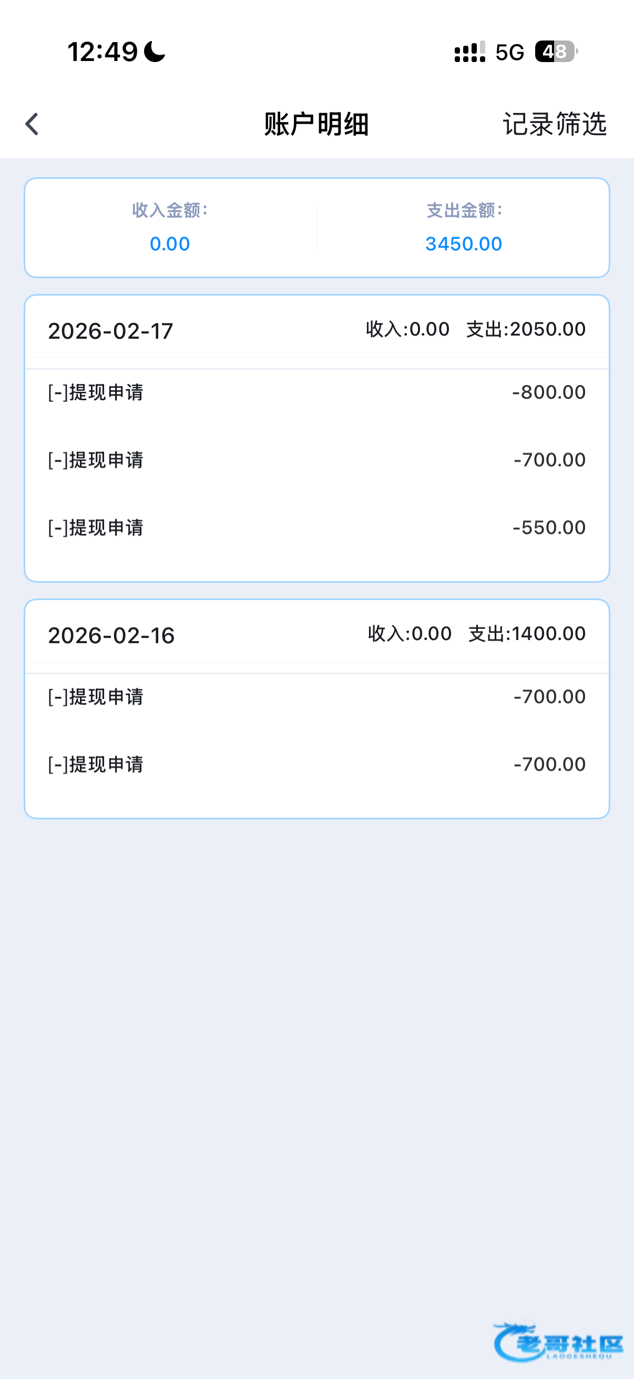Select the 2026-02-17 date header

(x=111, y=331)
